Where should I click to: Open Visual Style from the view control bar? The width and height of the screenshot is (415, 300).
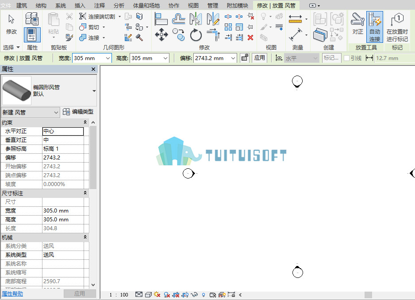(x=149, y=294)
